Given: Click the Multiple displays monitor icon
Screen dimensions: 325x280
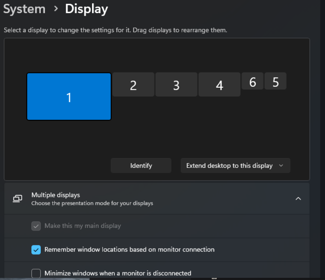Looking at the screenshot, I should [x=18, y=199].
